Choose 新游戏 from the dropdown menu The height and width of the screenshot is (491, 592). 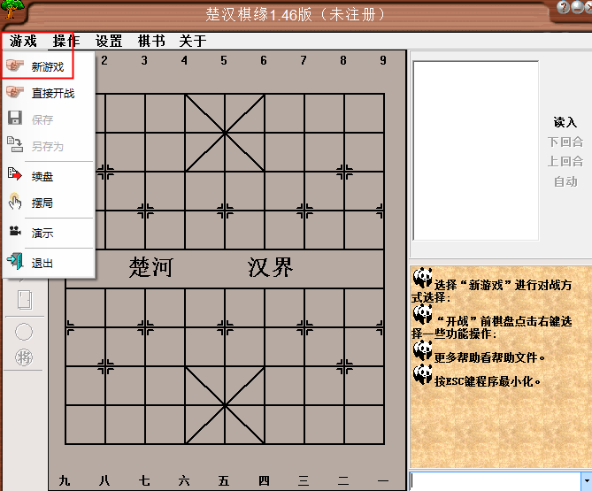(48, 67)
